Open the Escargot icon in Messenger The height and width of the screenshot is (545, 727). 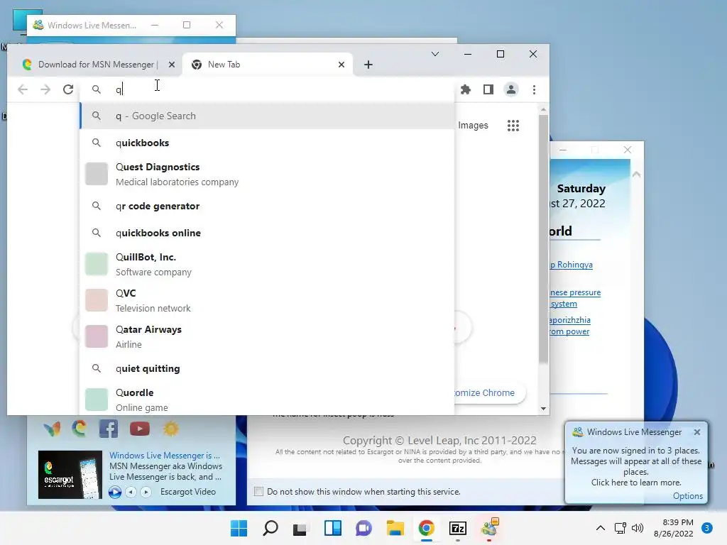coord(80,429)
